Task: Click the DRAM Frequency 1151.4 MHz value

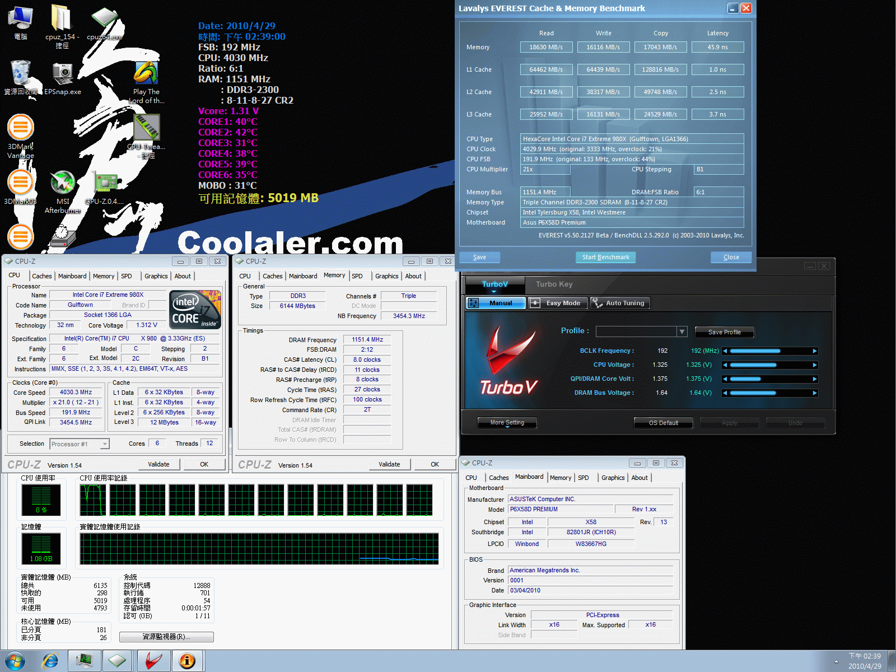Action: [367, 339]
